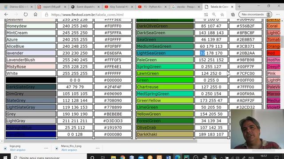The height and width of the screenshot is (159, 284).
Task: Open Task View on the taskbar
Action: [x=103, y=157]
